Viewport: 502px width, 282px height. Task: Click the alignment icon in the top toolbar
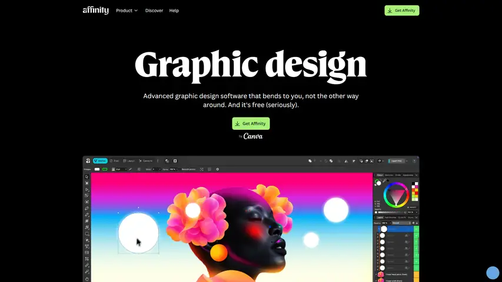coord(354,161)
